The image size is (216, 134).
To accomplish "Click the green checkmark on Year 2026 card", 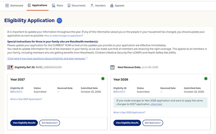I will (206, 78).
